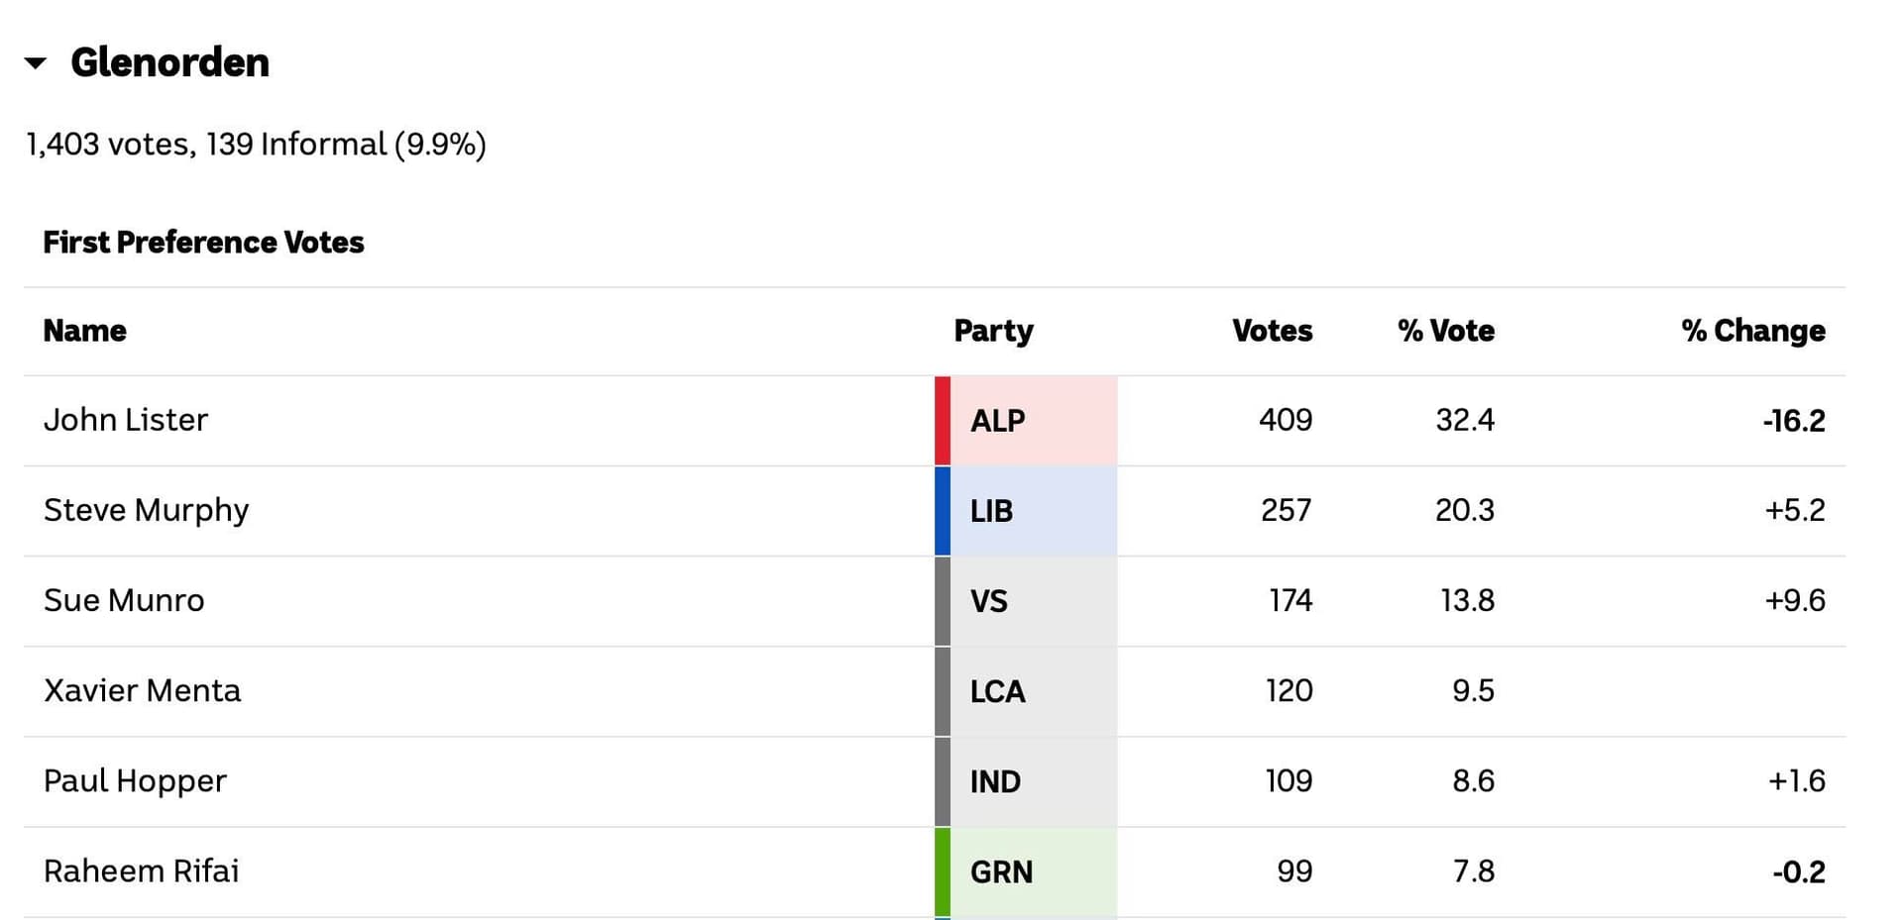Click the IND party badge
The image size is (1903, 920).
coord(1025,781)
